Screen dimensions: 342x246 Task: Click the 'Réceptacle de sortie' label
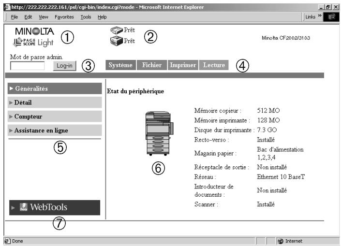click(x=222, y=167)
